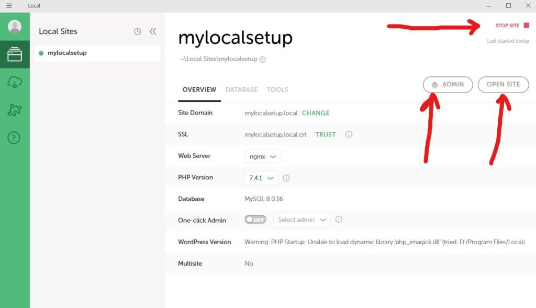Click the Open Site button
Image resolution: width=536 pixels, height=308 pixels.
pos(503,84)
